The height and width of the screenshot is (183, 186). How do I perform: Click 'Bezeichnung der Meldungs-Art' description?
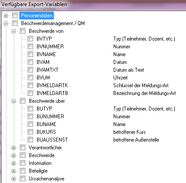(145, 93)
